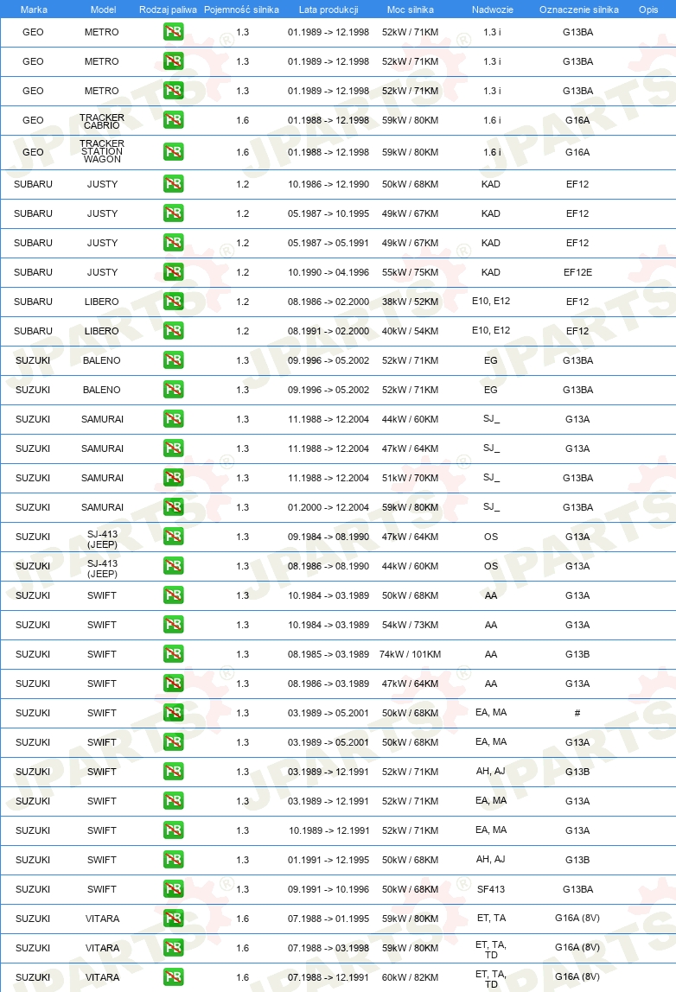Image resolution: width=676 pixels, height=992 pixels.
Task: Click fuel icon for Justy 10.1986 -> 12.1990
Action: 174,184
